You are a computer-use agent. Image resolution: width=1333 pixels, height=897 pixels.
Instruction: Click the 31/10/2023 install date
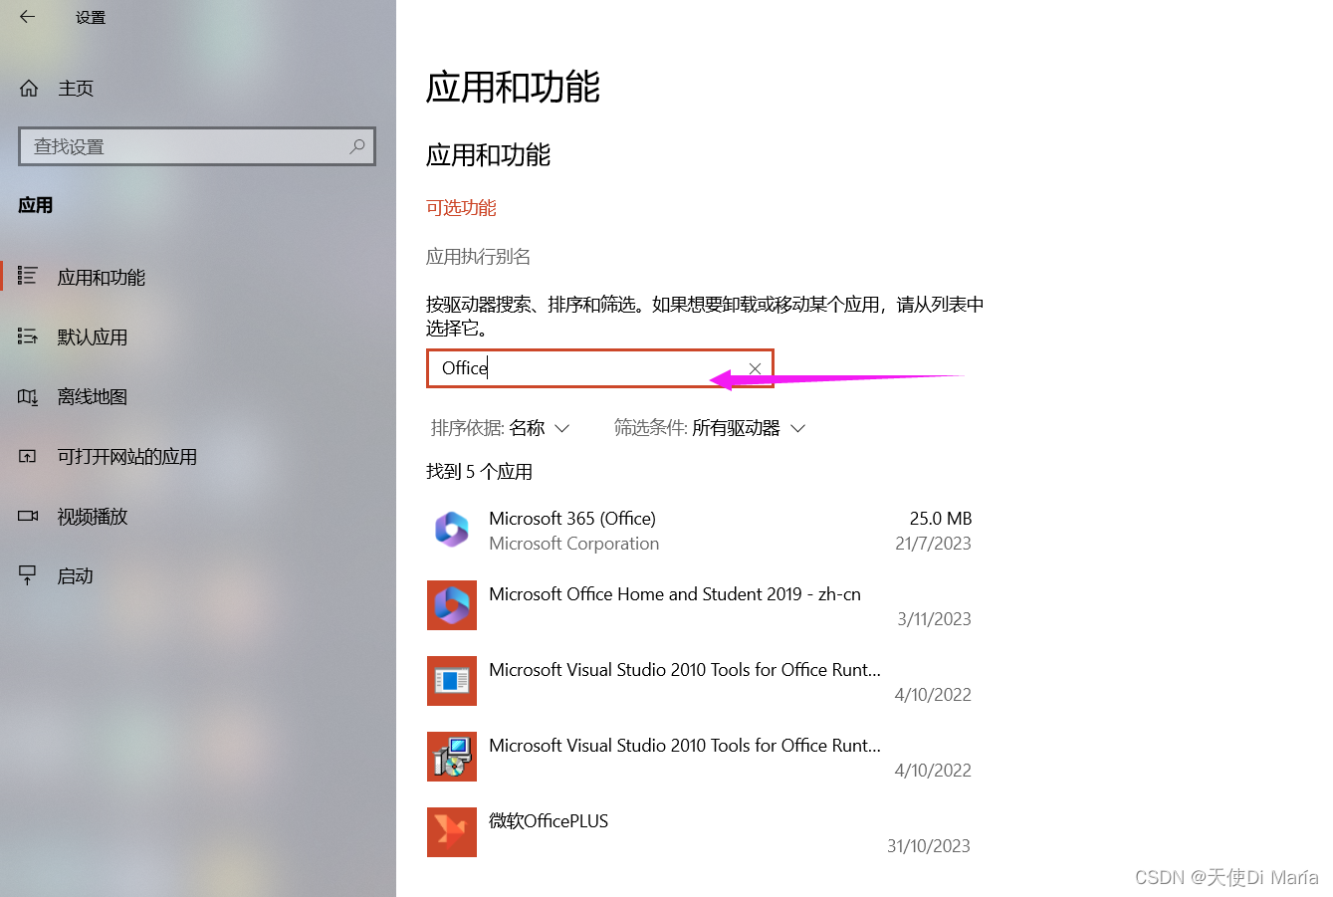(929, 846)
